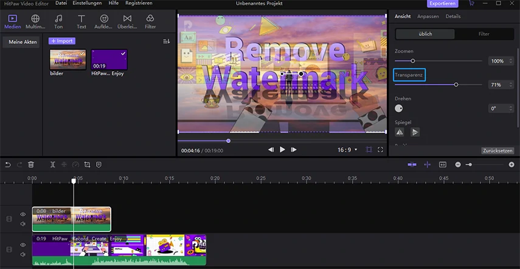Click the undo arrow in timeline toolbar
520x269 pixels.
[x=8, y=164]
